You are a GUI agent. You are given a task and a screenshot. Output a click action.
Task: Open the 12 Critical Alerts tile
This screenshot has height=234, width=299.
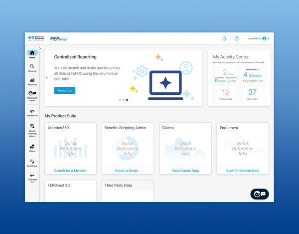tap(226, 94)
